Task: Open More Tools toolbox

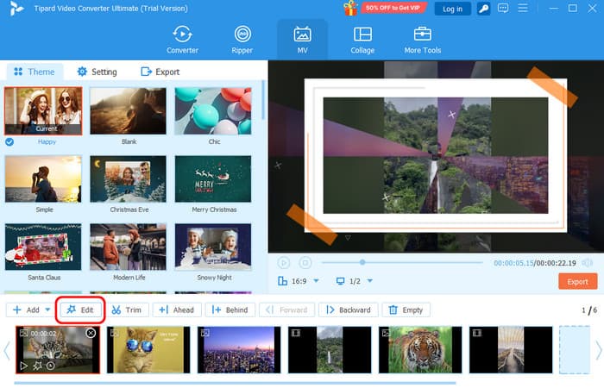Action: [x=422, y=39]
